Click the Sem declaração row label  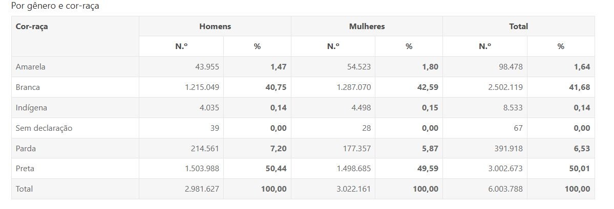point(44,128)
